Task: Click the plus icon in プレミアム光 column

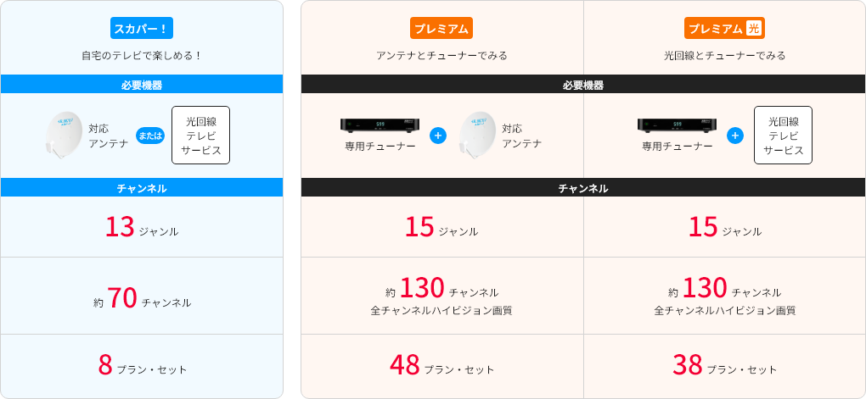Action: click(x=735, y=135)
